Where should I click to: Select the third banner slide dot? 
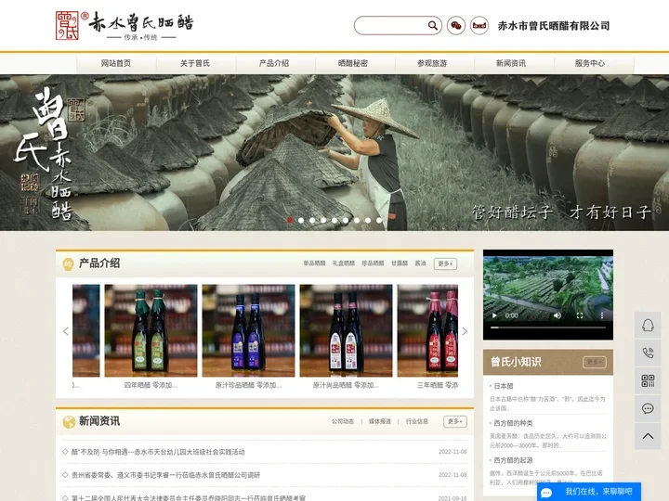(312, 220)
